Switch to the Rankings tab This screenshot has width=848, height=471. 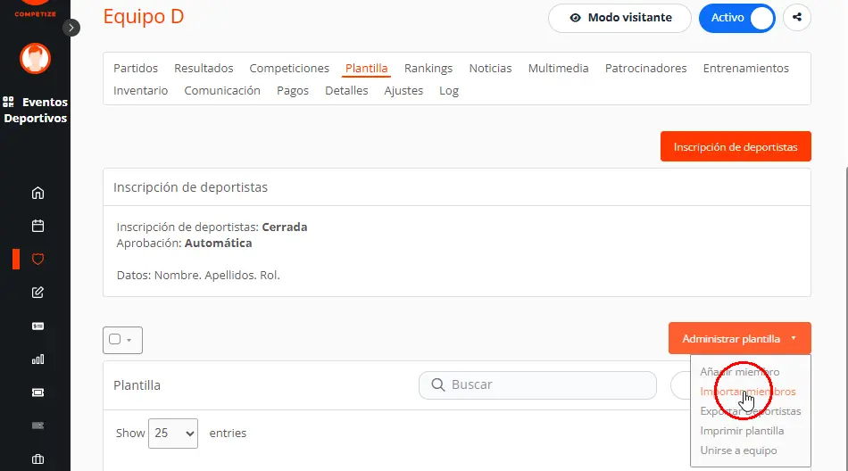click(x=428, y=68)
